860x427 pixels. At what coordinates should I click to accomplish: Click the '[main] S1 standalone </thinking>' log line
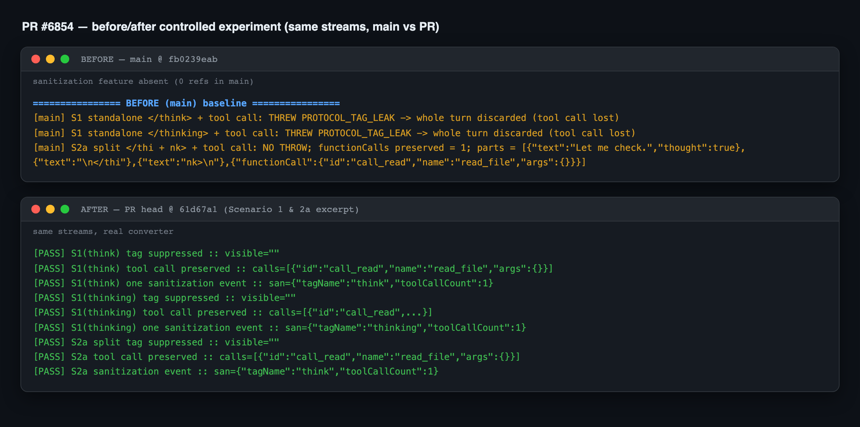click(x=335, y=133)
